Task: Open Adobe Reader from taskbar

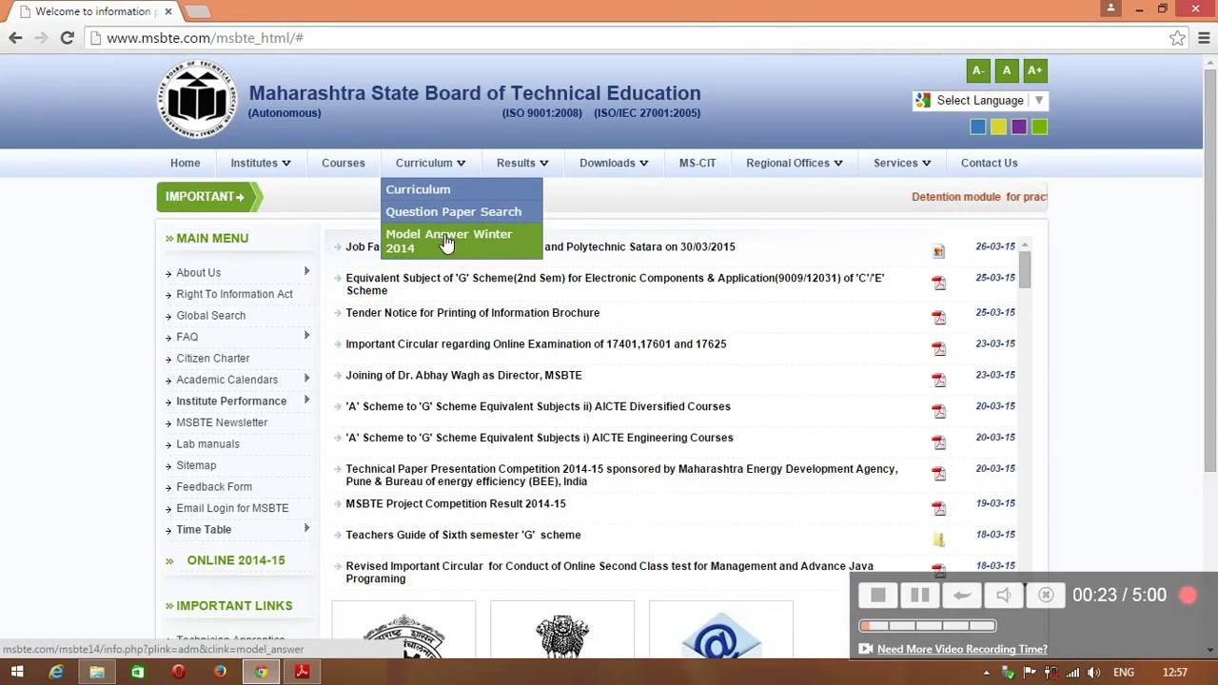Action: coord(302,672)
